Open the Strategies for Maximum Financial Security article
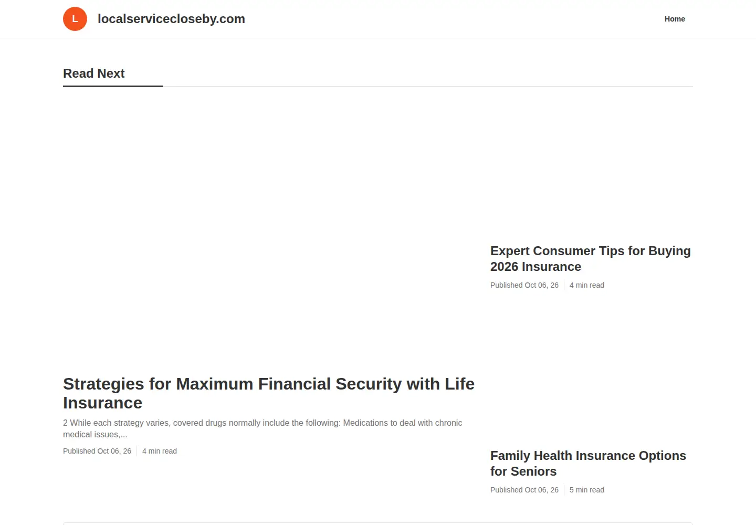756x525 pixels. pos(269,393)
